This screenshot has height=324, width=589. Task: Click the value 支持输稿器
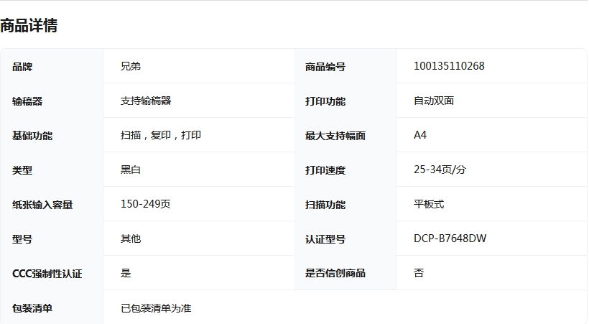[146, 101]
